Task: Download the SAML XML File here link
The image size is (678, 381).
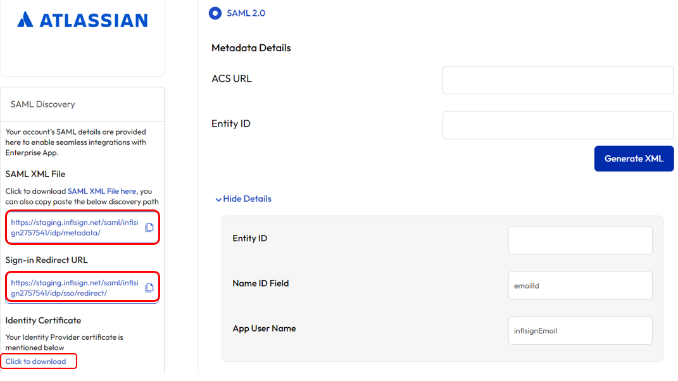Action: point(103,191)
